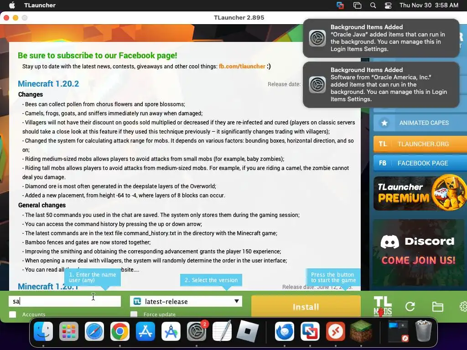
Task: Open the ANIMATED CAPES button
Action: 420,123
